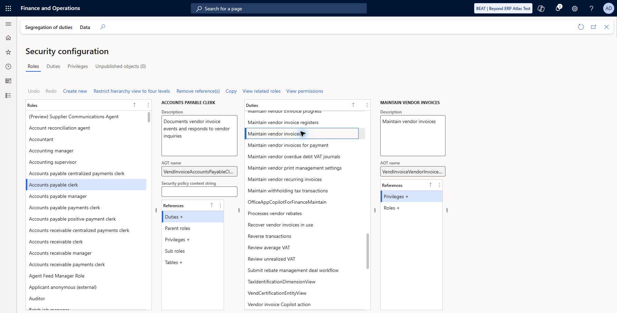Open Workspaces icon in sidebar
Image resolution: width=617 pixels, height=313 pixels.
[x=8, y=81]
